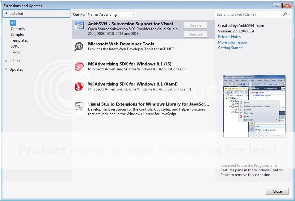
Task: Click the Version 2.5.12040.334 text
Action: 236,31
